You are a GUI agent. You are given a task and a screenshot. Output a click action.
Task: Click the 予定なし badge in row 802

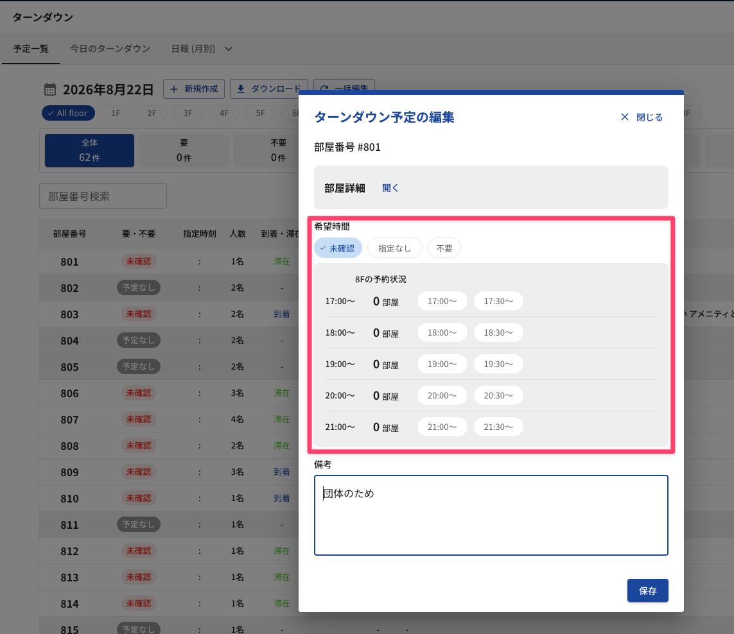tap(139, 287)
